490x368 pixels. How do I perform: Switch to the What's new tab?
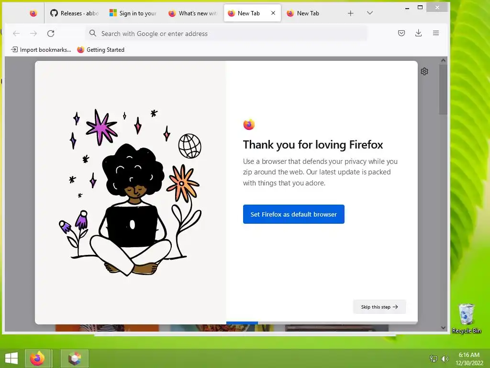point(192,13)
